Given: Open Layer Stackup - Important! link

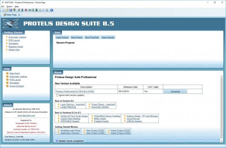Looking at the screenshot, I should tap(73, 104).
